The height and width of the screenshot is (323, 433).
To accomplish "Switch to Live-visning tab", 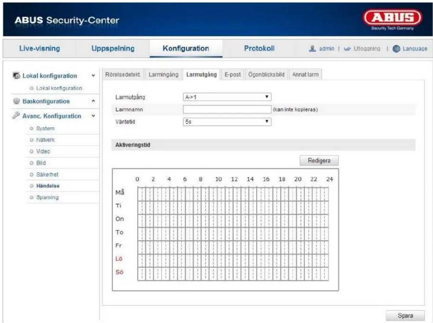I will pyautogui.click(x=39, y=49).
